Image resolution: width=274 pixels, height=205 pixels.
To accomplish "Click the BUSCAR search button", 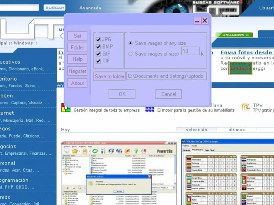I will pyautogui.click(x=54, y=8).
